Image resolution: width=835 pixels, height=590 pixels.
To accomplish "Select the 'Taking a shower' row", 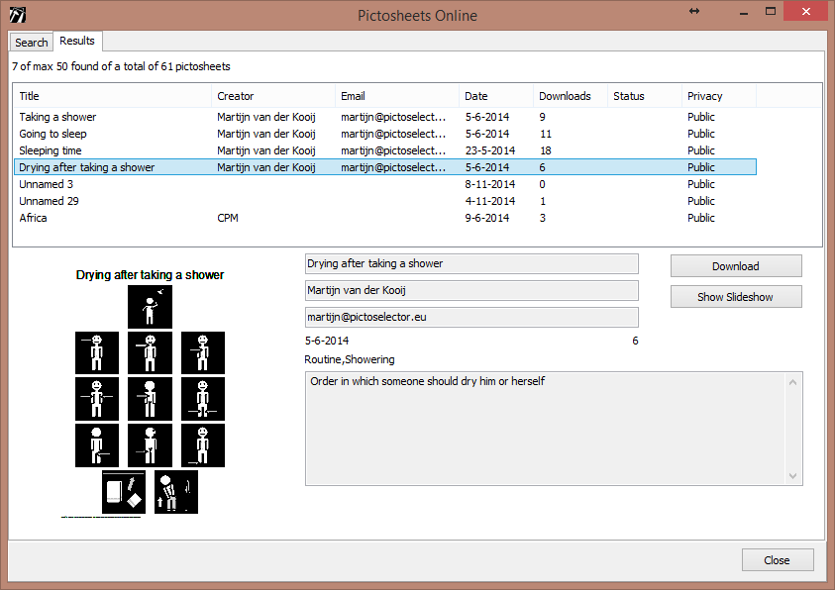I will (x=57, y=117).
